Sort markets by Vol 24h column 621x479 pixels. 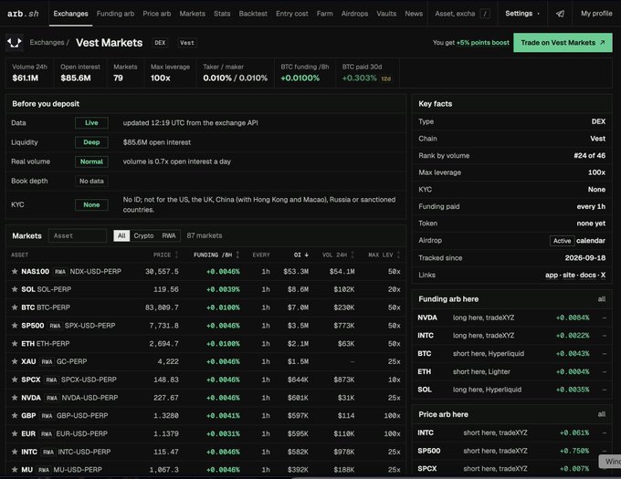338,255
